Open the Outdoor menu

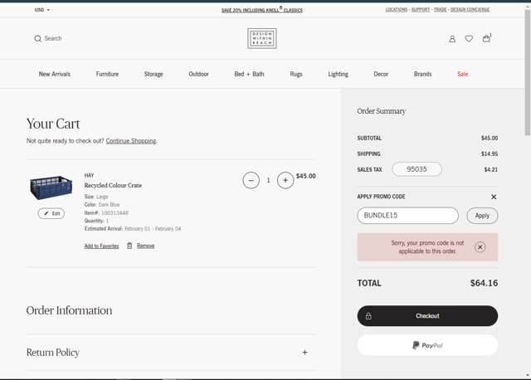(198, 74)
